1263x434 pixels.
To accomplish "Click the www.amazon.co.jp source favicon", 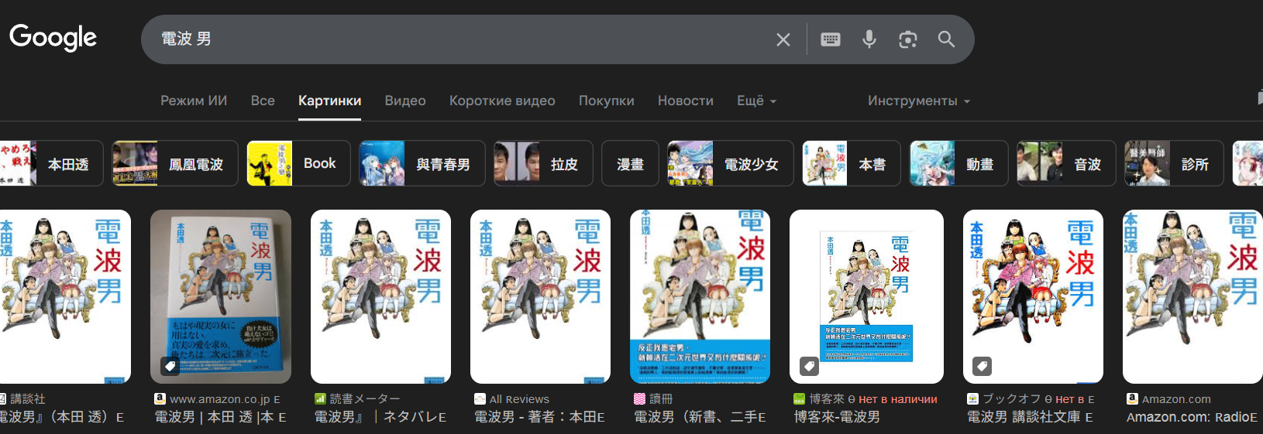I will click(160, 399).
